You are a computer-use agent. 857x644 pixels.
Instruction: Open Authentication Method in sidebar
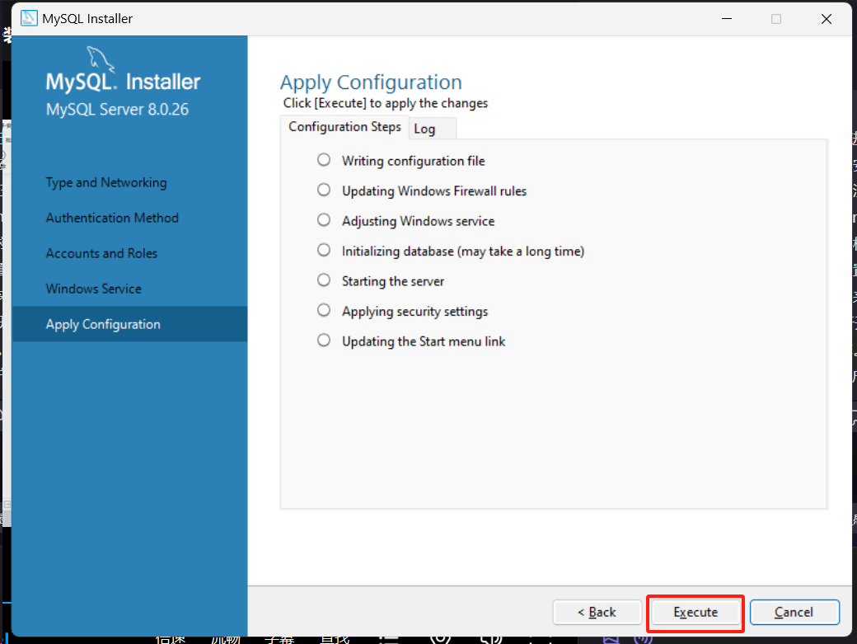(112, 219)
